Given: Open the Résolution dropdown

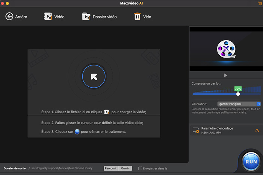Looking at the screenshot, I should tap(239, 104).
